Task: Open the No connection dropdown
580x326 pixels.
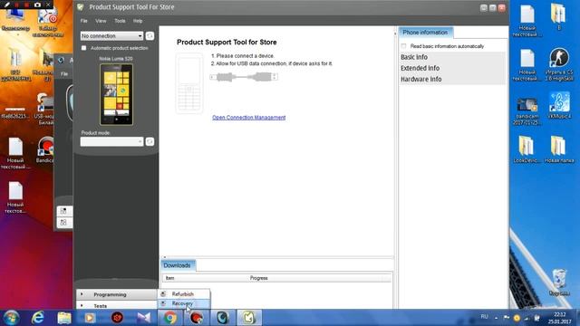Action: coord(111,36)
